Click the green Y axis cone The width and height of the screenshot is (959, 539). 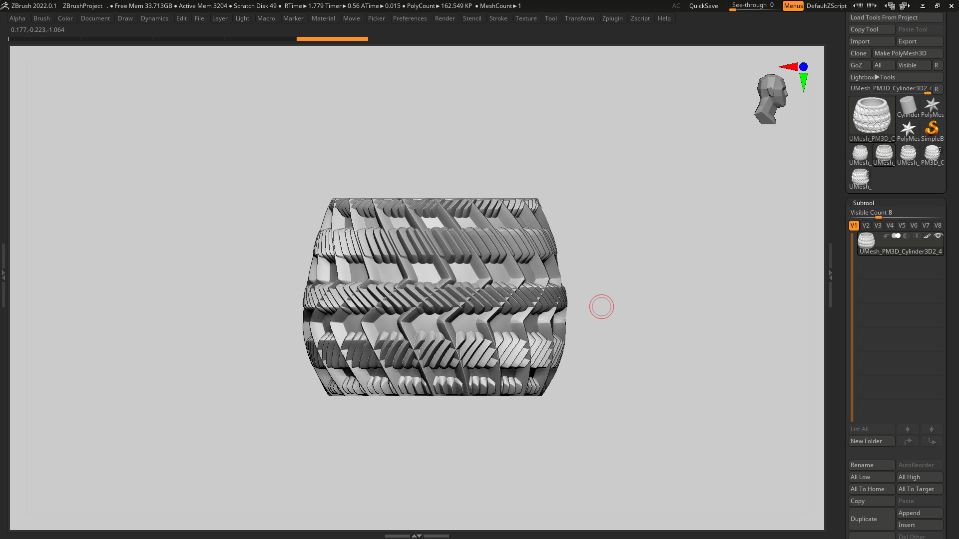tap(803, 82)
